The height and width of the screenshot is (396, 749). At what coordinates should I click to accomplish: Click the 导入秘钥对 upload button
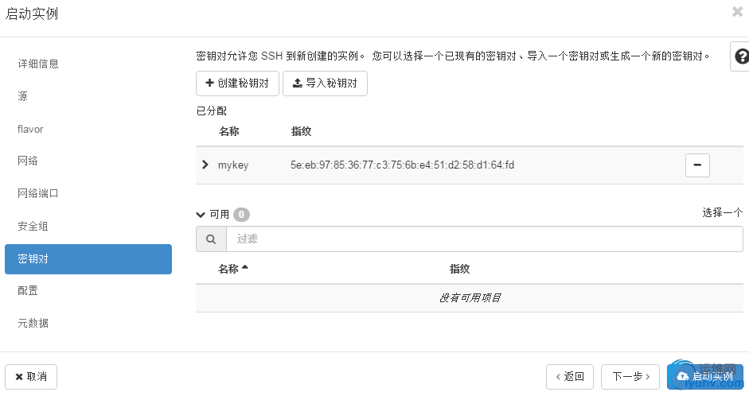click(x=325, y=83)
